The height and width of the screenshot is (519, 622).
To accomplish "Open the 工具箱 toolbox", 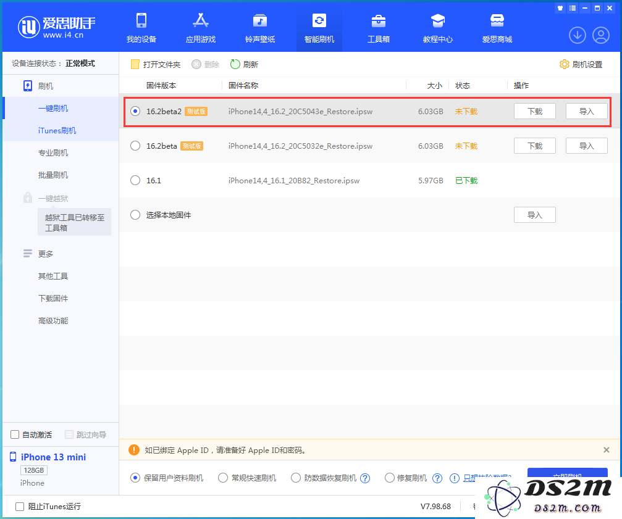I will 379,27.
